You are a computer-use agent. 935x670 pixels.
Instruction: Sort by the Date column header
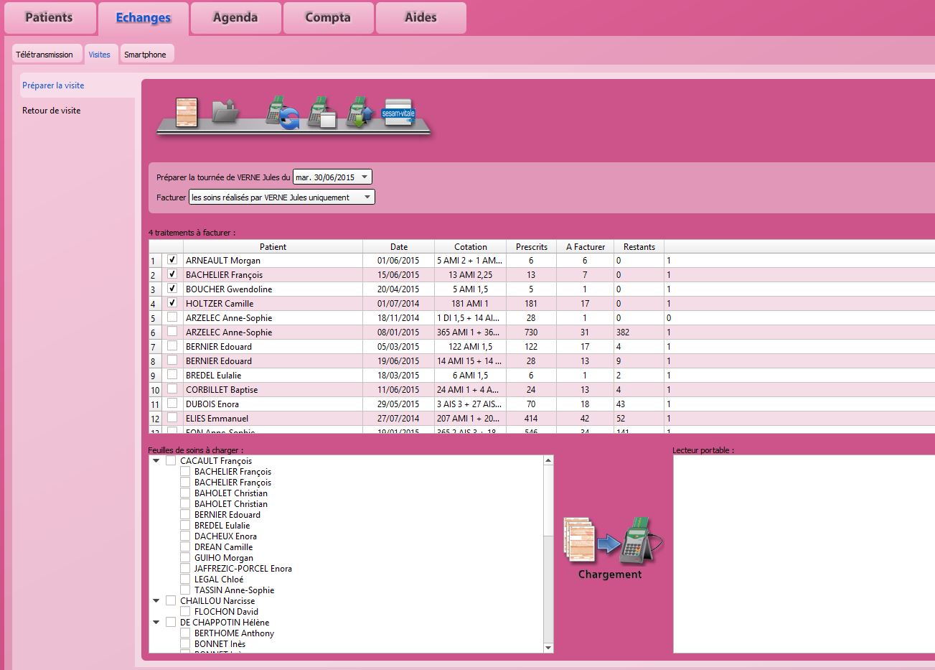click(x=399, y=246)
